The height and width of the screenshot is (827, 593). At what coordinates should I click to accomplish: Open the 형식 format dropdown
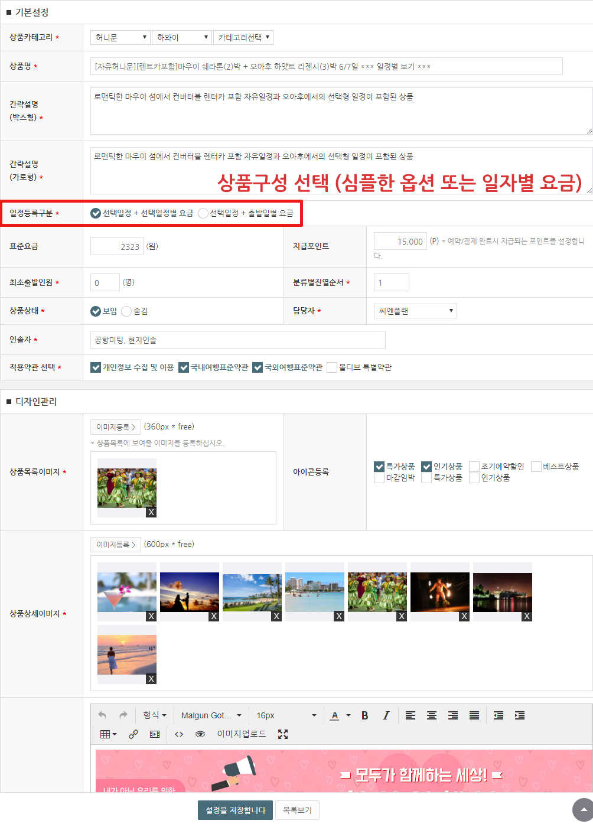[x=155, y=715]
